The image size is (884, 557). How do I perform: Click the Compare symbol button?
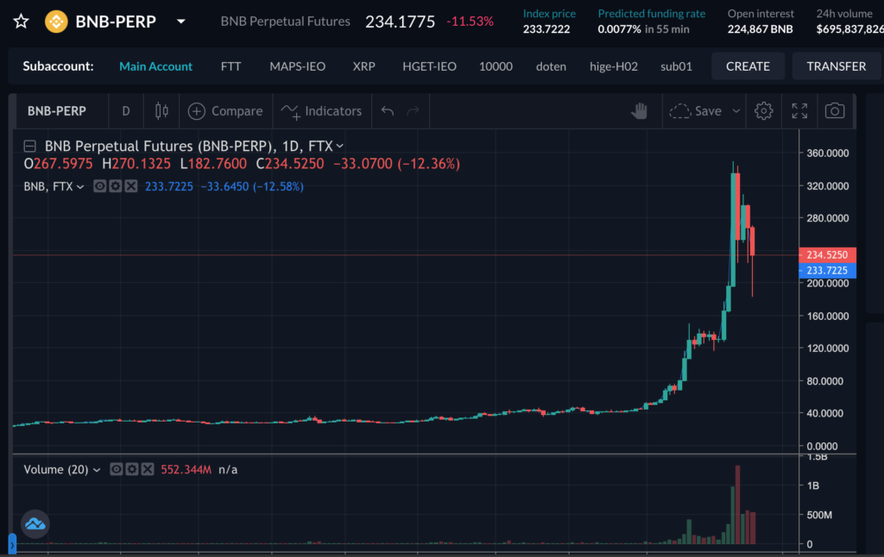pyautogui.click(x=225, y=111)
